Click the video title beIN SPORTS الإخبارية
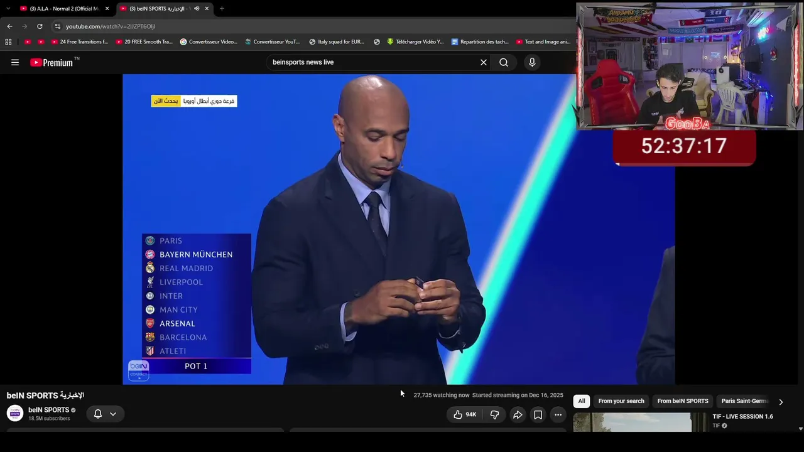The height and width of the screenshot is (452, 804). [45, 395]
